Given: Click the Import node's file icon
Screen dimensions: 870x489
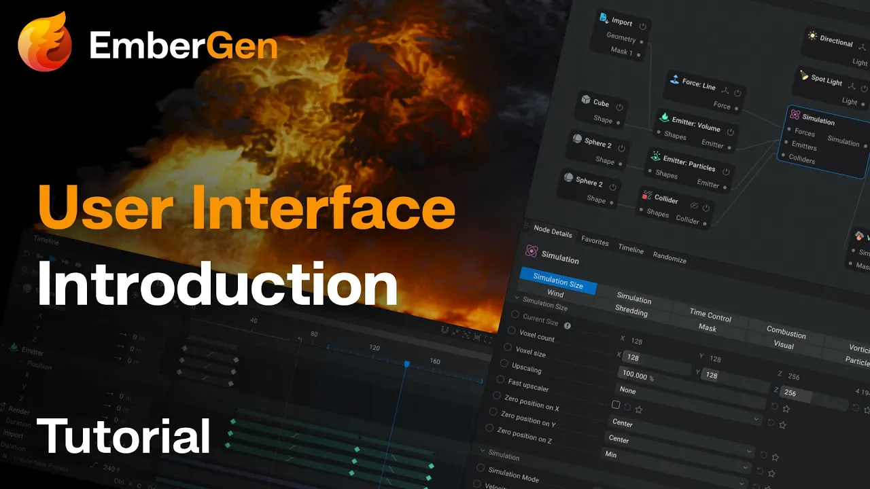Looking at the screenshot, I should (604, 18).
